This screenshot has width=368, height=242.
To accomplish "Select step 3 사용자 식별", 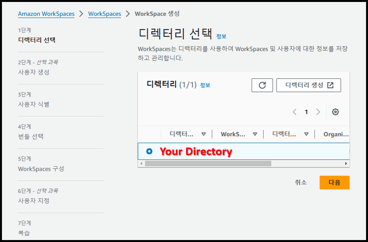I will point(34,104).
